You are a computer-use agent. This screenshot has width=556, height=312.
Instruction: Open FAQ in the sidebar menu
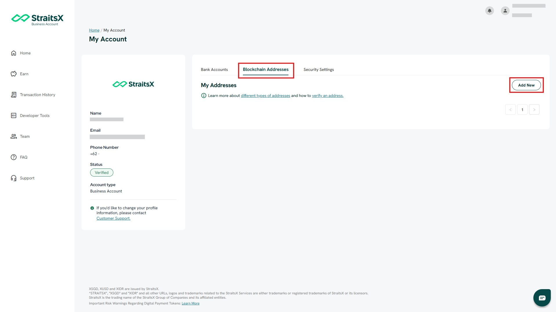pyautogui.click(x=23, y=157)
